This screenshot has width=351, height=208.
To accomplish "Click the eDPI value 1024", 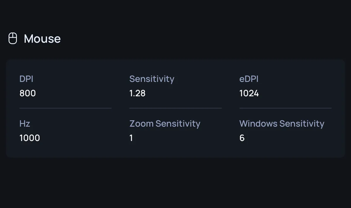I will 249,93.
